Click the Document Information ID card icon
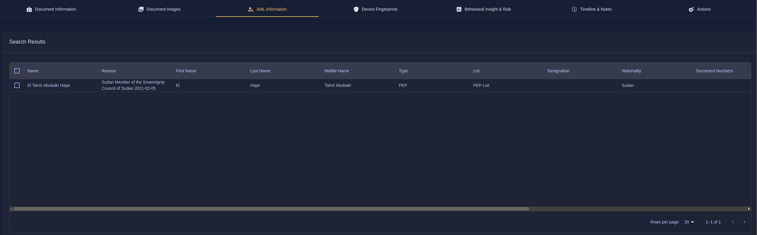 29,9
